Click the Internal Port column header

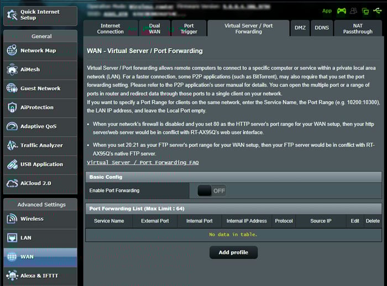click(x=200, y=221)
